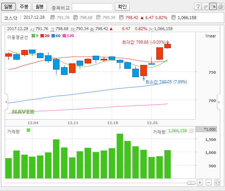This screenshot has height=191, width=225.
Task: Click the print chart icon
Action: (220, 6)
